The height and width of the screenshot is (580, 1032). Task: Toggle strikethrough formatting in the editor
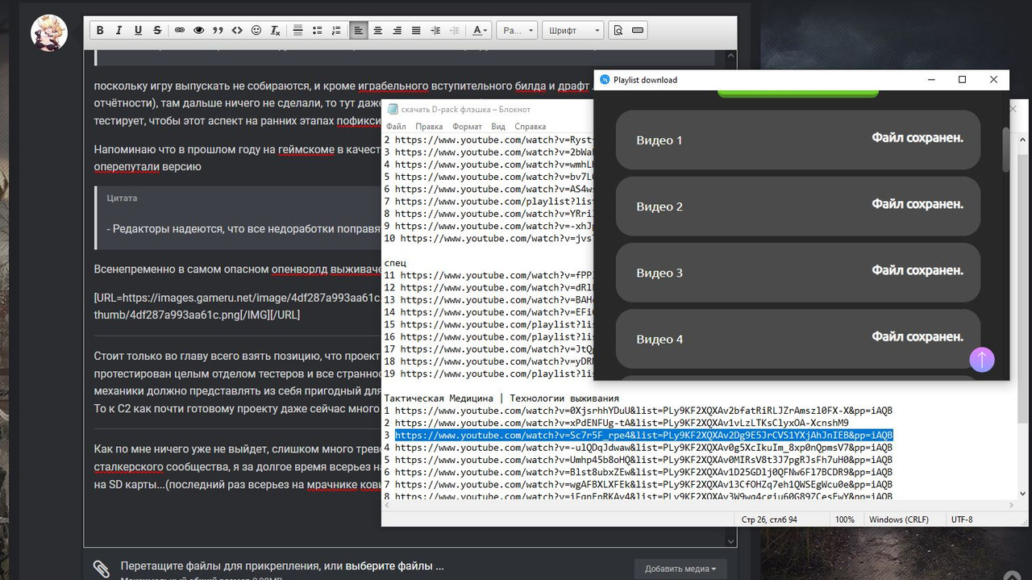157,31
